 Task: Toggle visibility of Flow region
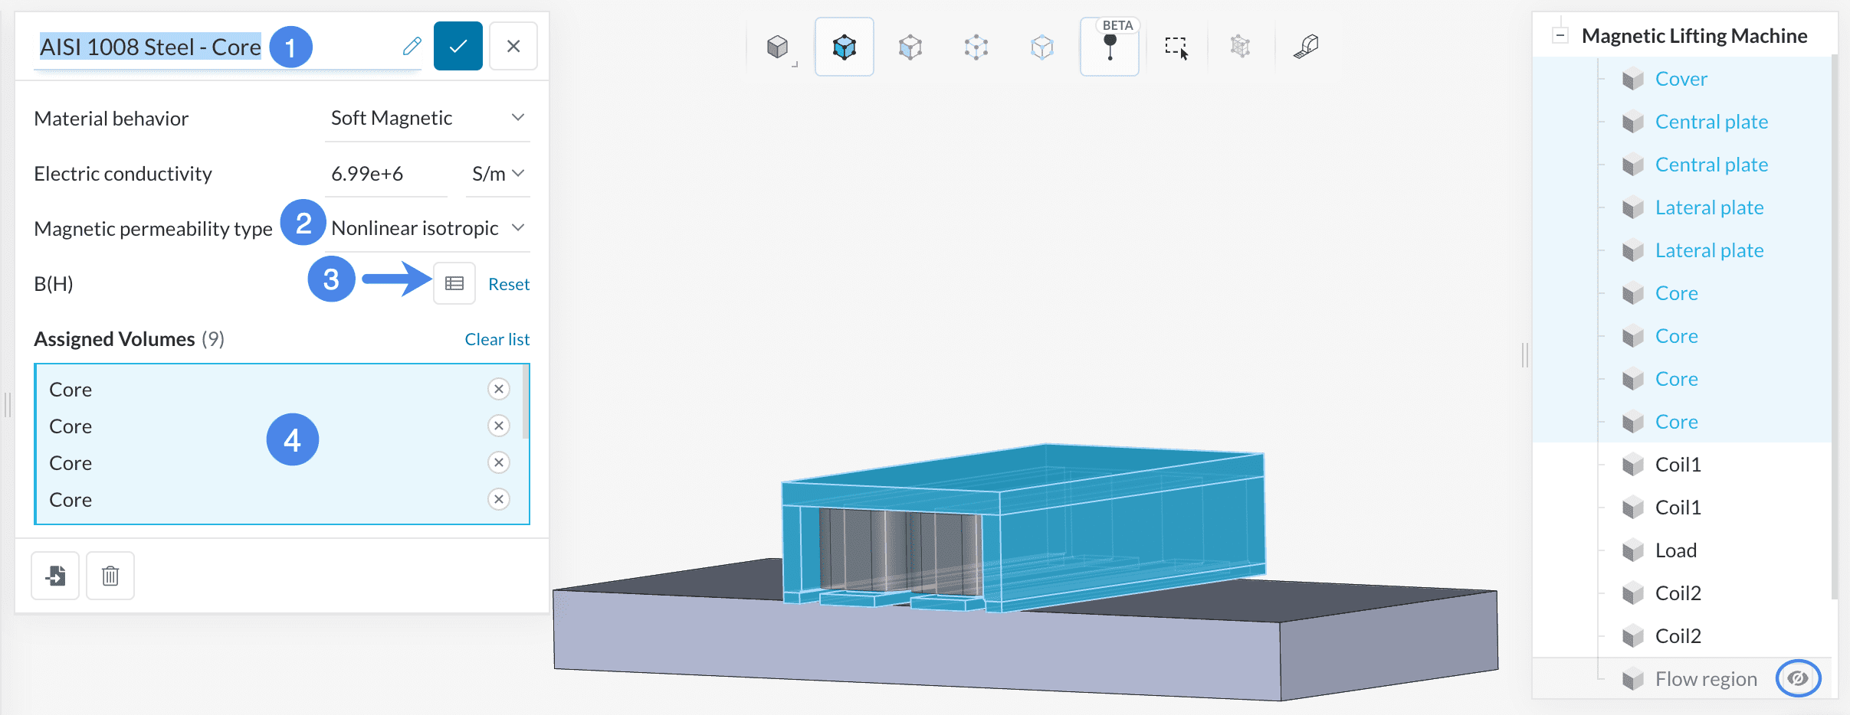click(1798, 678)
